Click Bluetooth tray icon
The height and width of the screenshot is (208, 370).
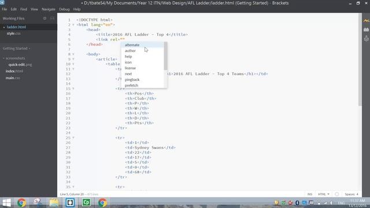(x=297, y=203)
